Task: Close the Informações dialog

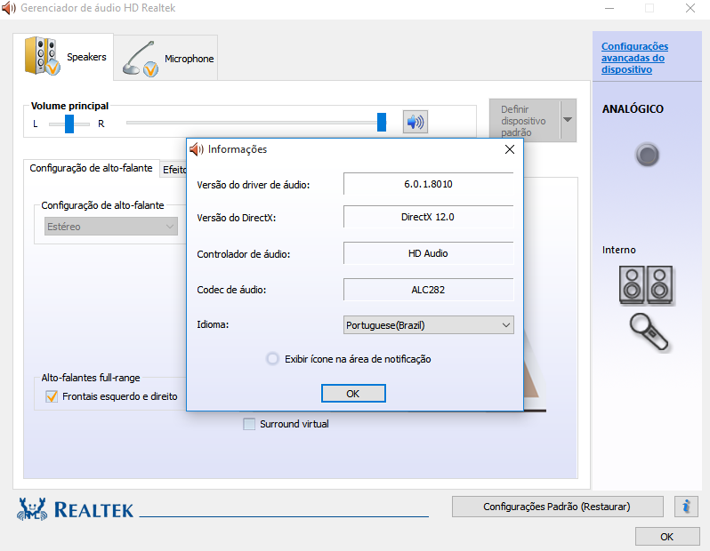Action: coord(510,149)
